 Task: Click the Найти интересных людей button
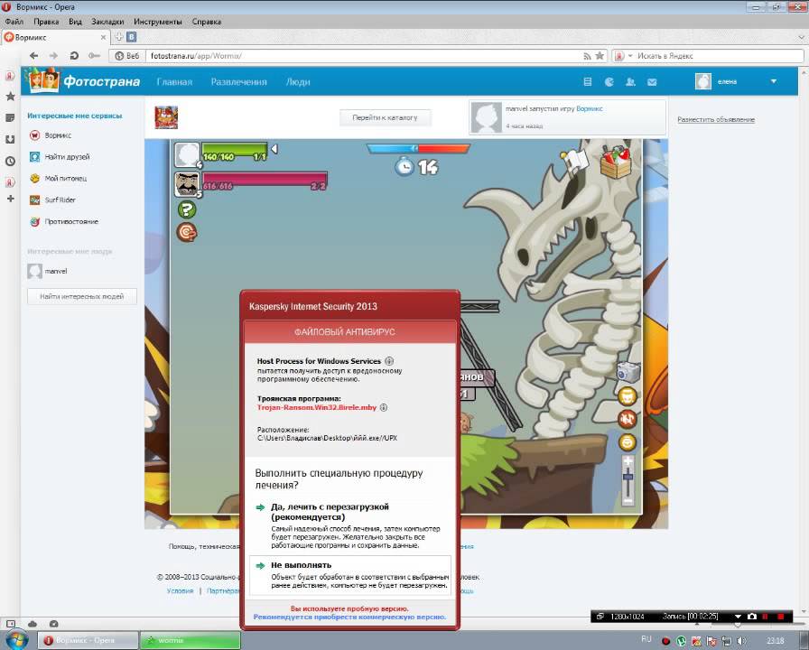82,297
